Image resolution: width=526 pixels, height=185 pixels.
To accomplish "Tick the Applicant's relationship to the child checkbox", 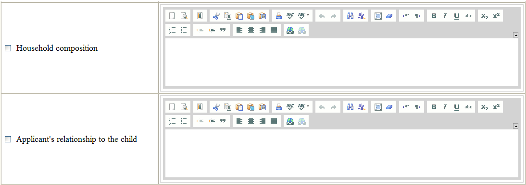I will (8, 139).
